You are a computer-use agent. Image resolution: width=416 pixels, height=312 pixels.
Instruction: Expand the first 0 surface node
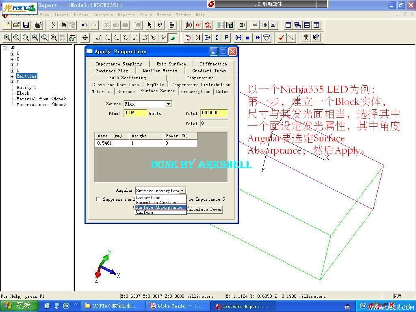[x=12, y=54]
